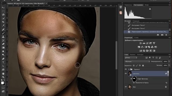Hide the Фон layer

pos(126,87)
